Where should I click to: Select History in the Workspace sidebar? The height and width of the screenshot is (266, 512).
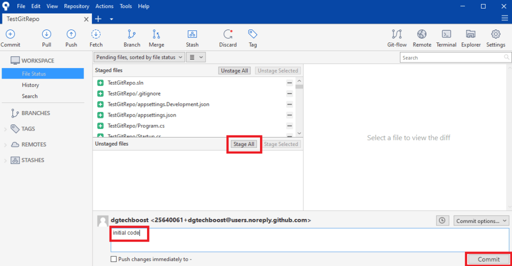pyautogui.click(x=30, y=85)
